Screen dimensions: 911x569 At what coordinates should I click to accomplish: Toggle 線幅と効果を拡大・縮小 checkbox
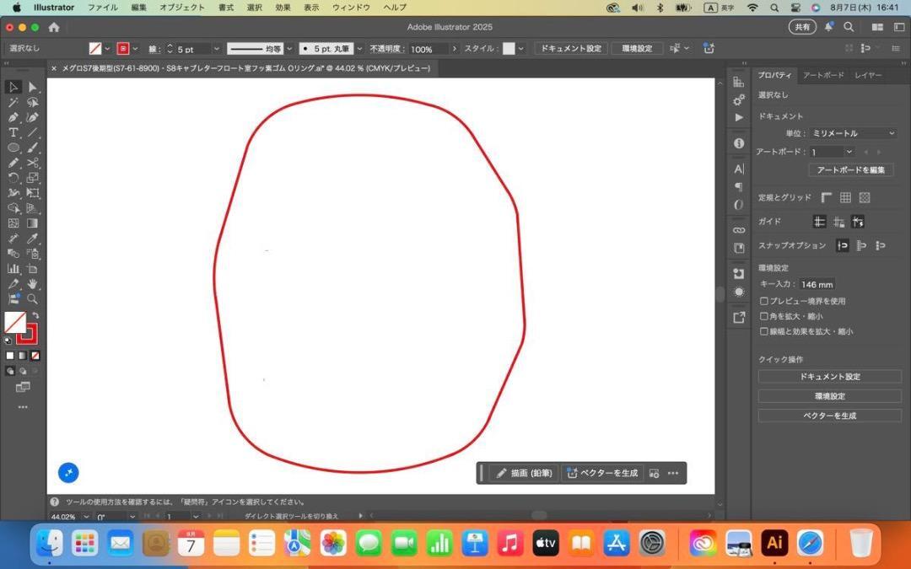tap(764, 331)
